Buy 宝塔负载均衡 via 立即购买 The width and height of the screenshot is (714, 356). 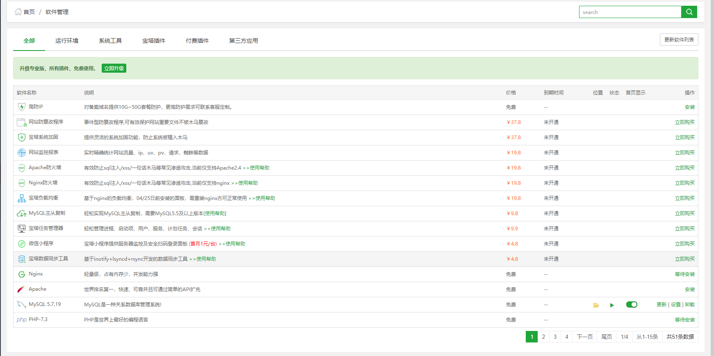click(685, 198)
